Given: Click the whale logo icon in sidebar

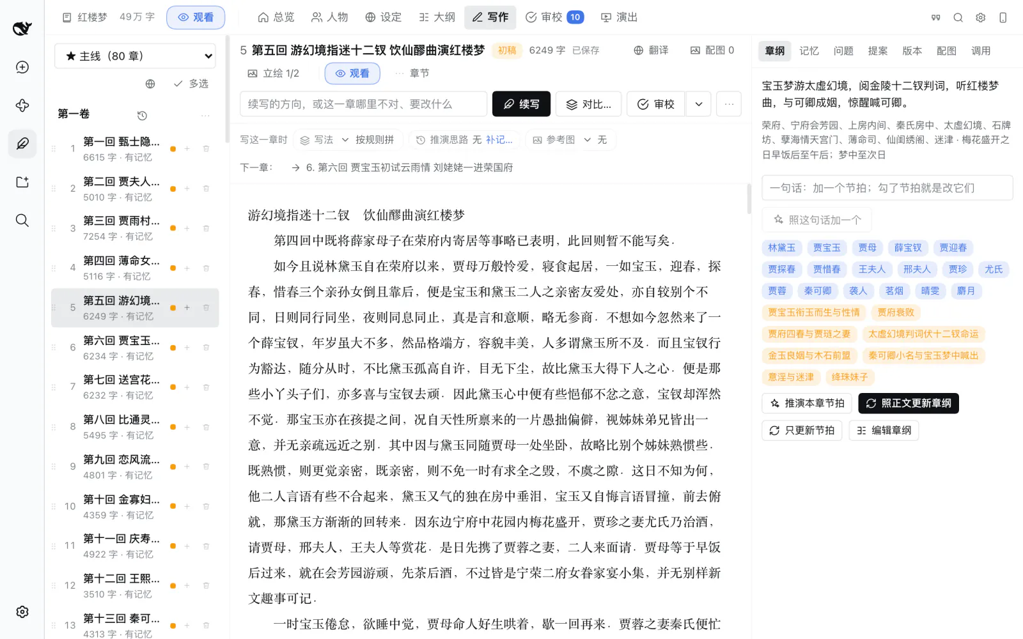Looking at the screenshot, I should 22,28.
